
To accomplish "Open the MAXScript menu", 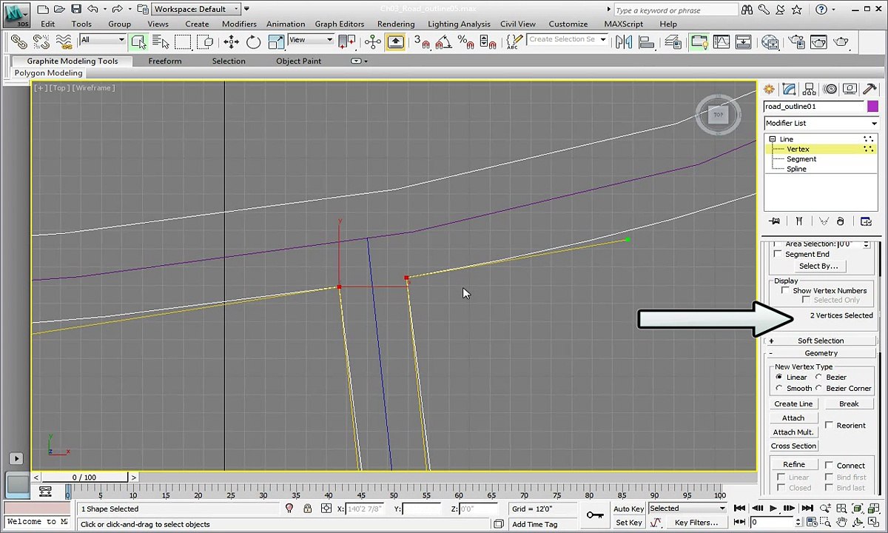I will pyautogui.click(x=623, y=24).
